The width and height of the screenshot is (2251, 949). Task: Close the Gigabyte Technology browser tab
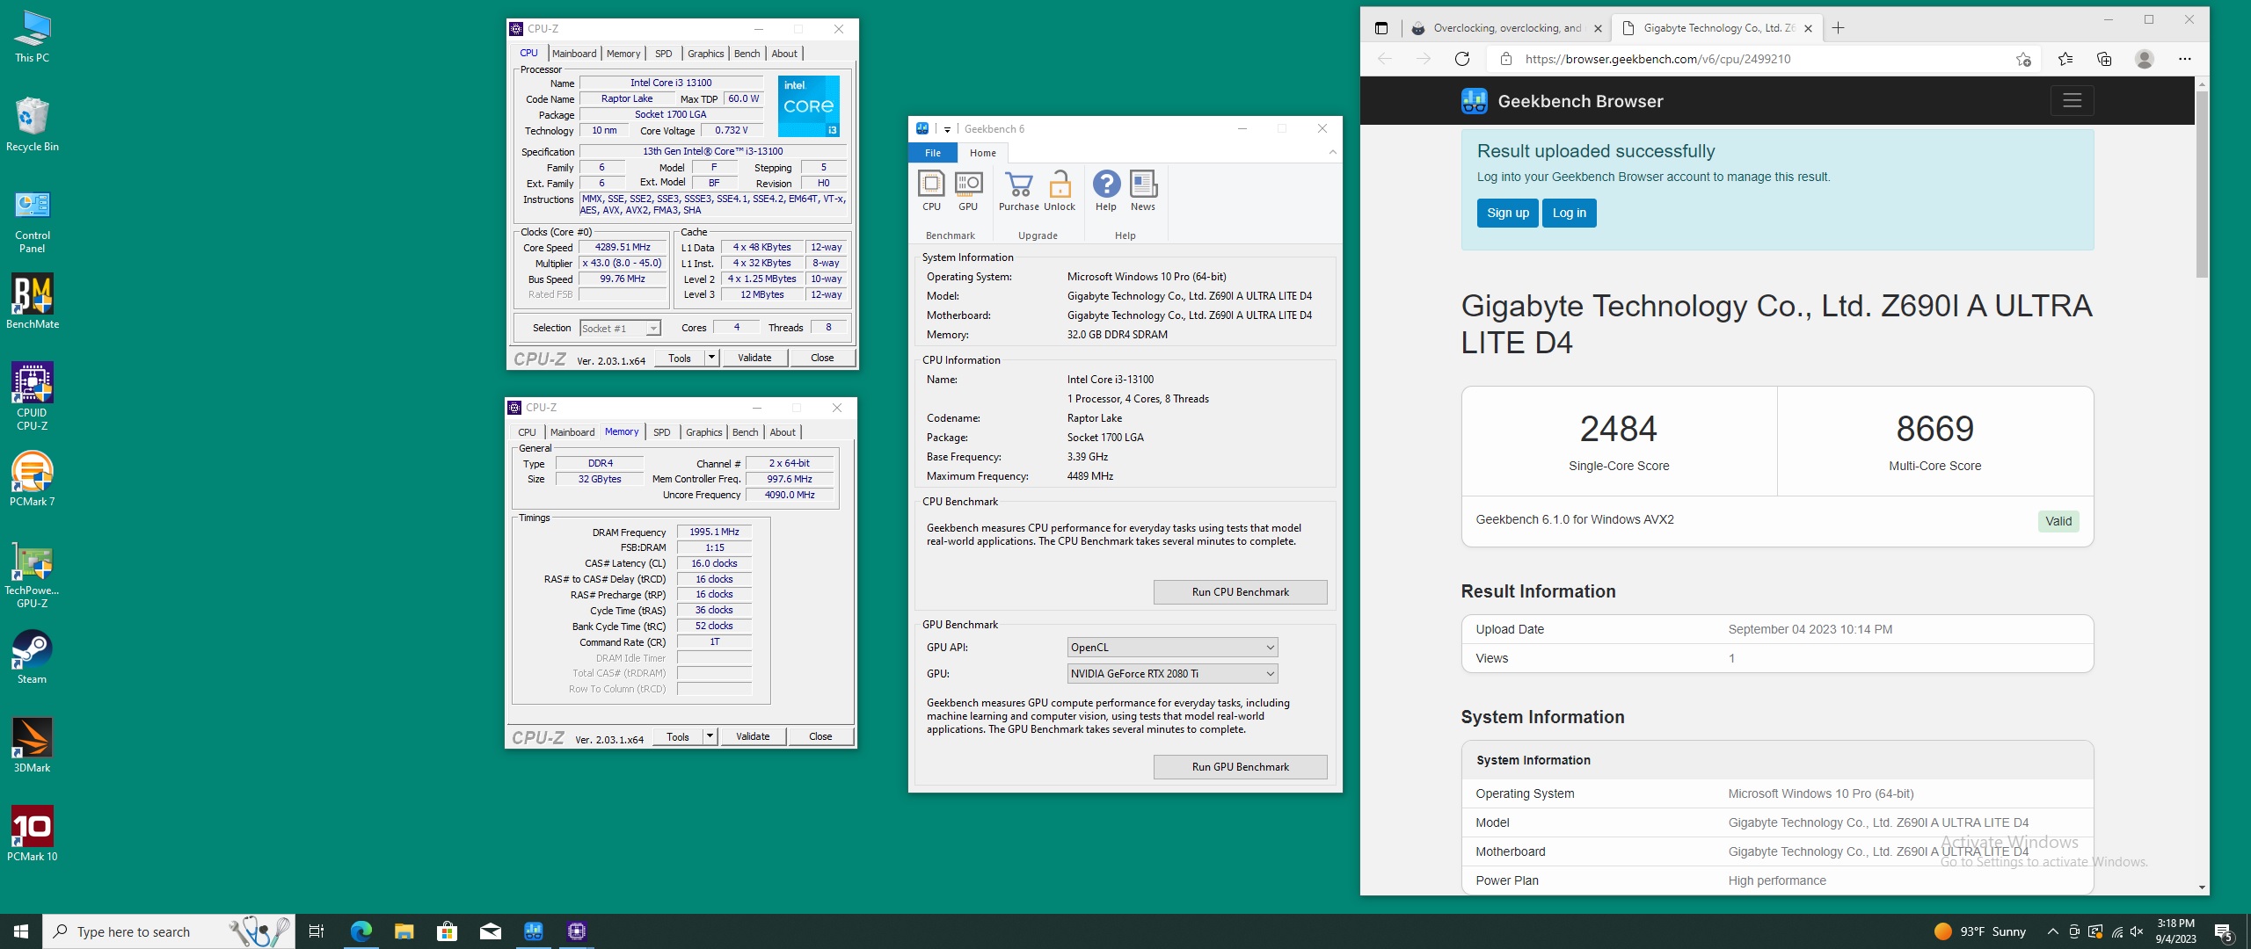(x=1808, y=28)
